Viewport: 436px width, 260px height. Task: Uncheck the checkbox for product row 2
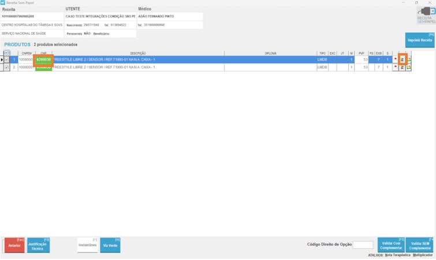(x=7, y=67)
